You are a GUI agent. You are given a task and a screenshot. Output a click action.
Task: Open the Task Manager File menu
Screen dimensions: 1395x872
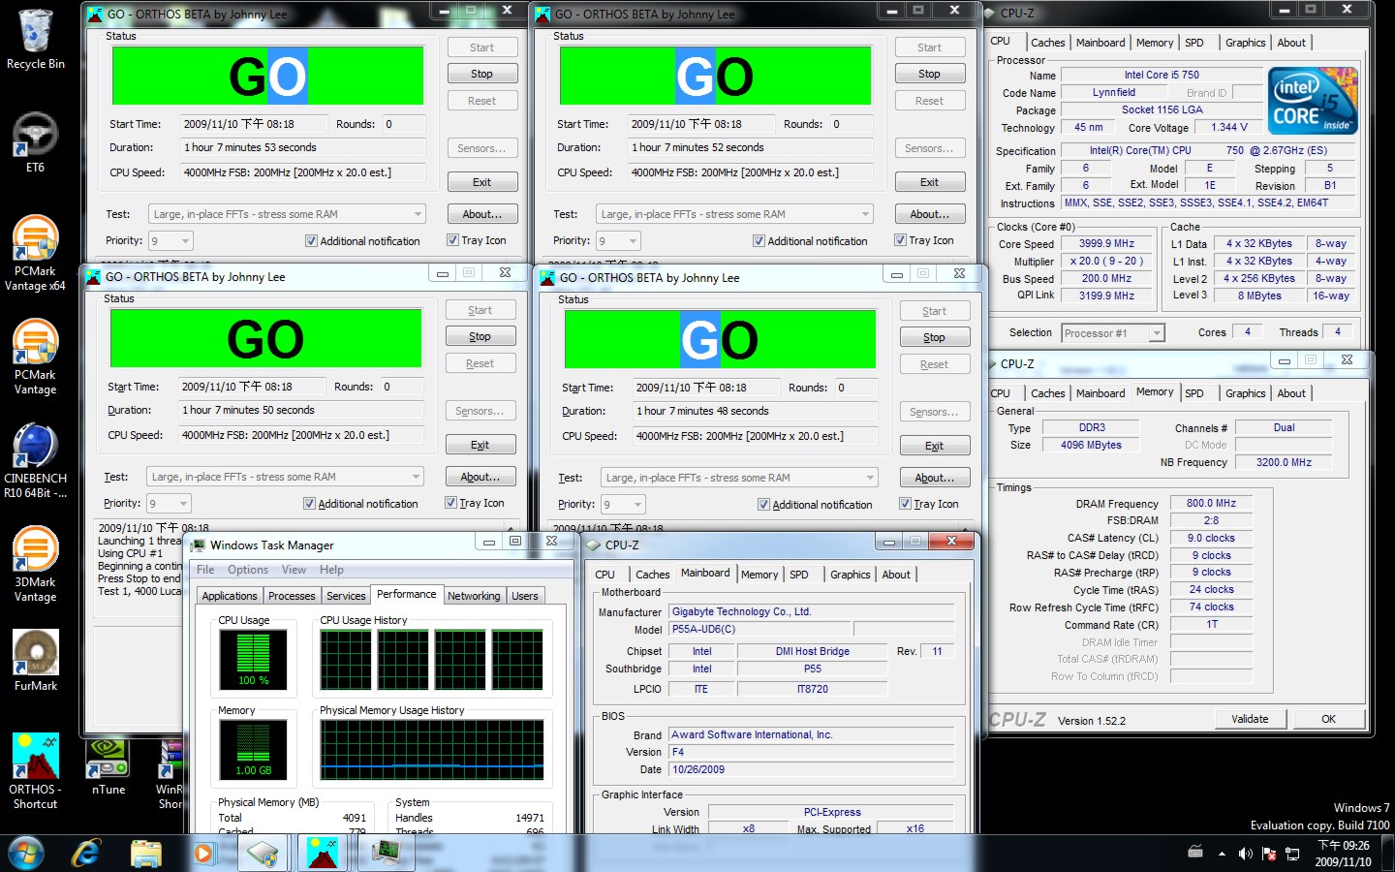pyautogui.click(x=205, y=570)
